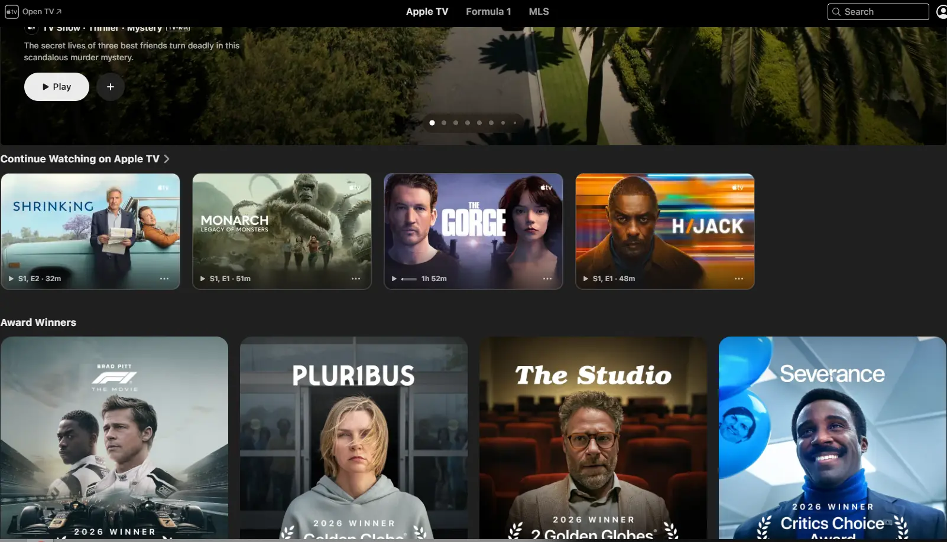Image resolution: width=947 pixels, height=542 pixels.
Task: Click the "S1, E2 · 32m" label on Shrinking
Action: (40, 279)
